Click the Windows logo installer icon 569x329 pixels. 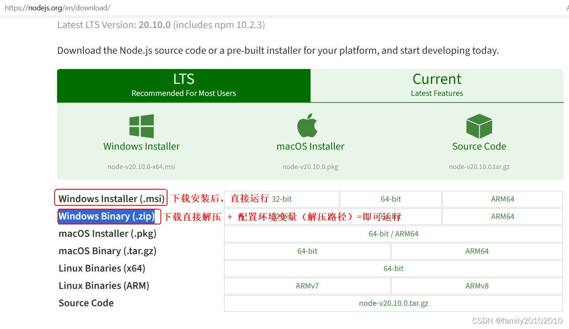(141, 125)
